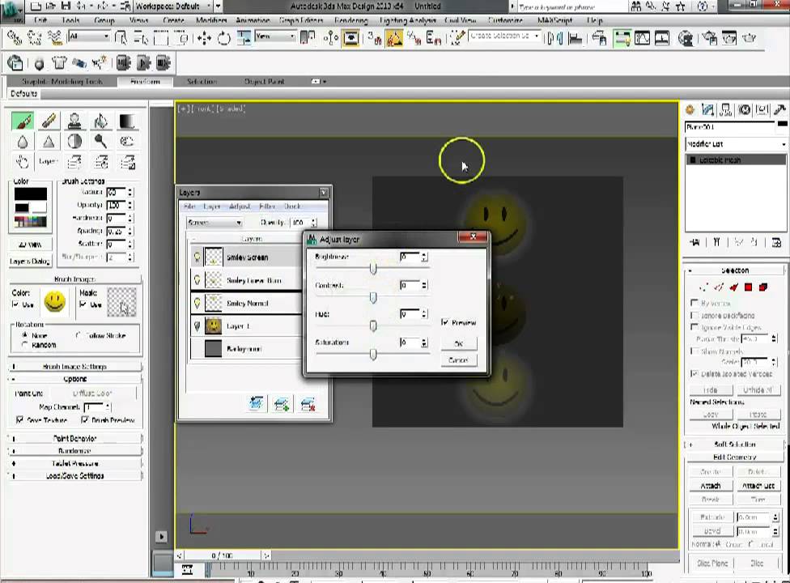This screenshot has width=790, height=583.
Task: Open the Modifier List dropdown
Action: [736, 144]
